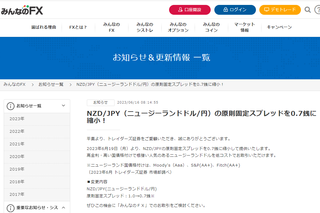The width and height of the screenshot is (320, 213).
Task: Click the date 2023/06/16 08:14:55
Action: pos(138,102)
